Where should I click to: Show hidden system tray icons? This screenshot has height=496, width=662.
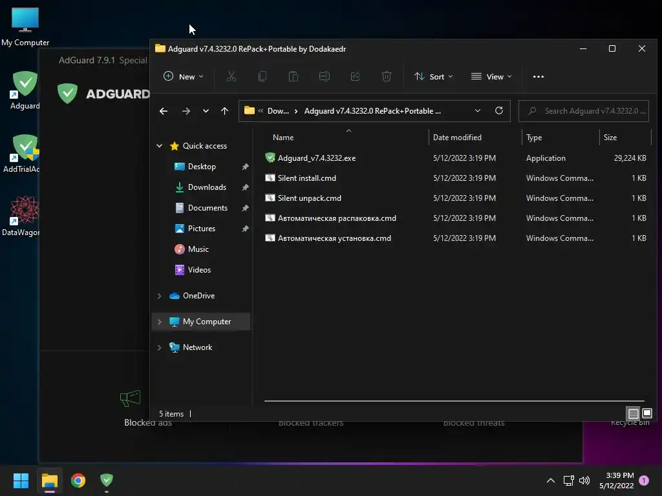click(x=551, y=480)
